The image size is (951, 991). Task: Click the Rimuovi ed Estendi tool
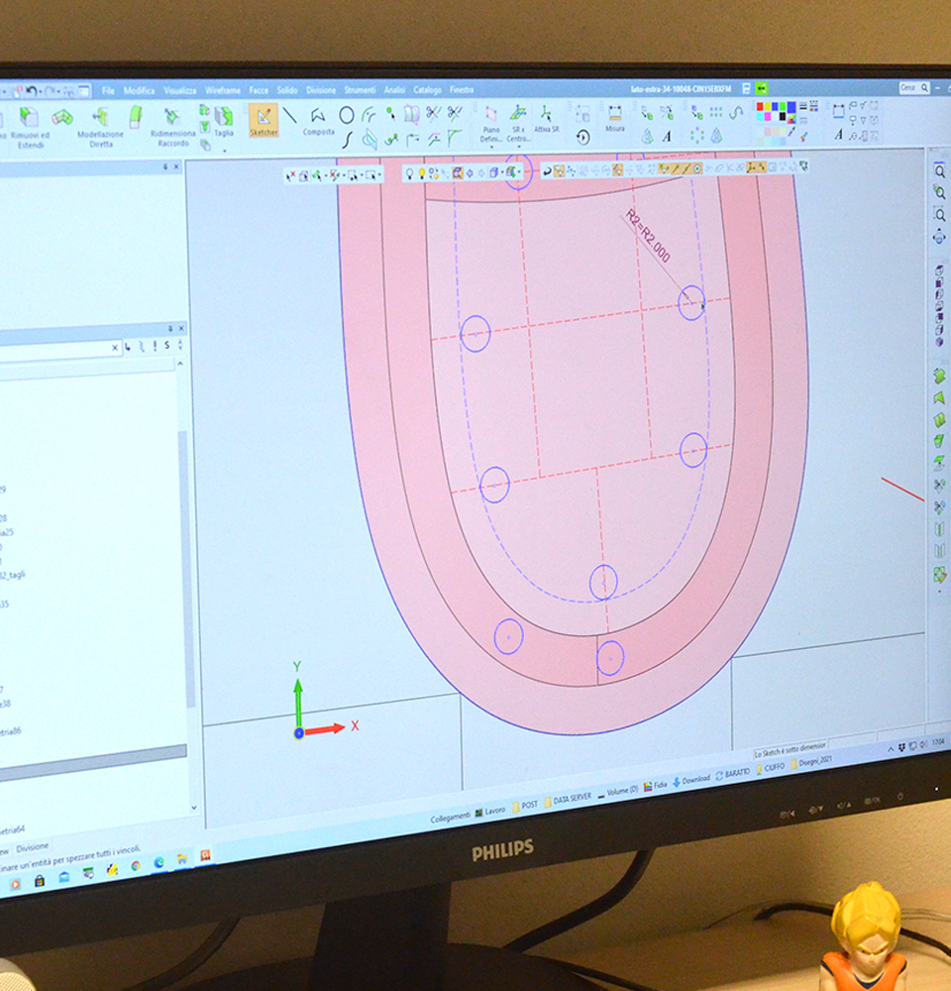tap(30, 126)
